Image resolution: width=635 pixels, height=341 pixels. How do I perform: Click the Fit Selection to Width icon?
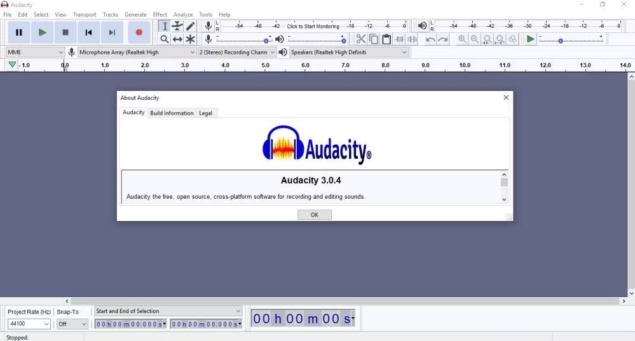pyautogui.click(x=488, y=39)
